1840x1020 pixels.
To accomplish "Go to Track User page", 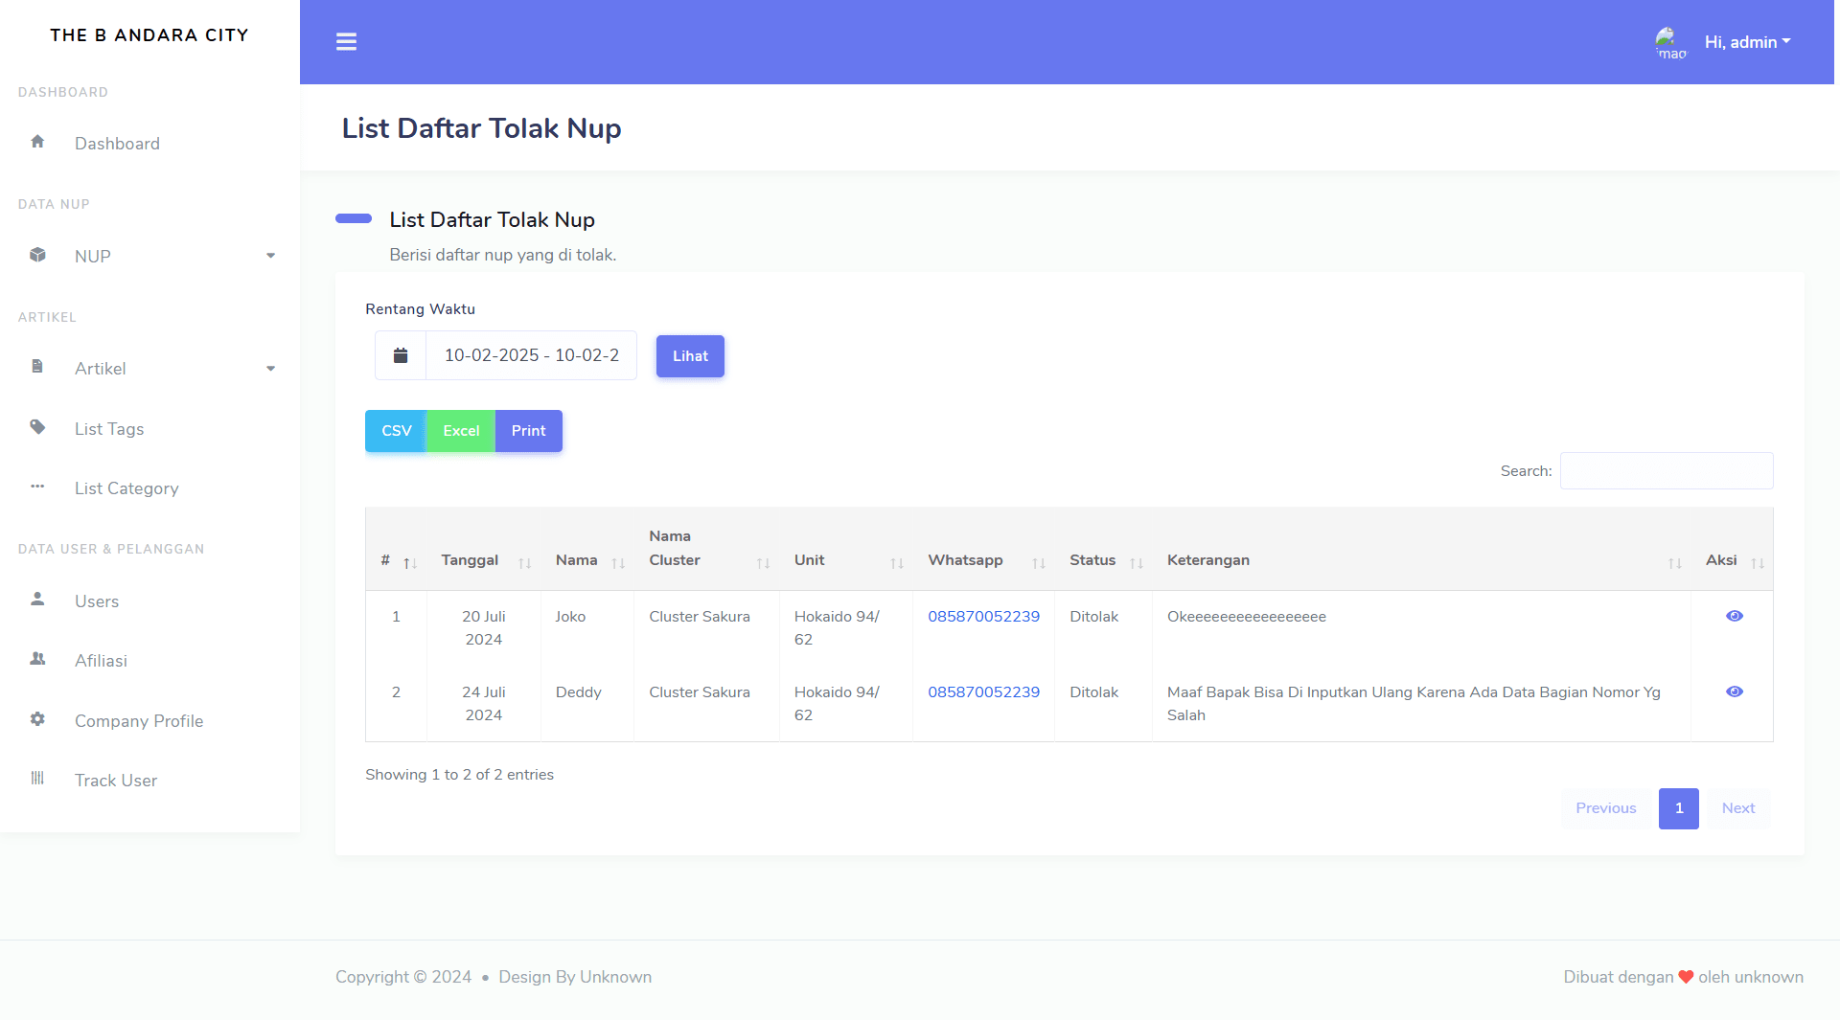I will click(115, 779).
